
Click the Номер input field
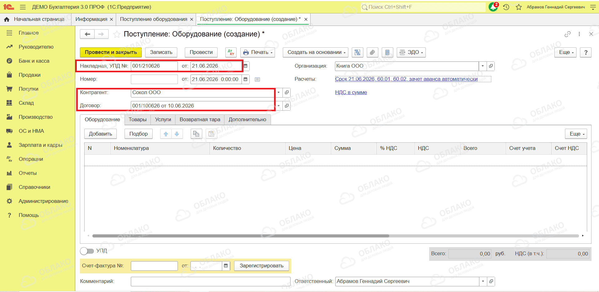154,79
